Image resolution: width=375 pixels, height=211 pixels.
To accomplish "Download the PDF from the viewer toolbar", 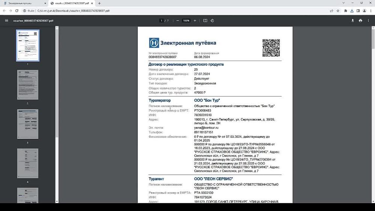I will click(x=352, y=21).
